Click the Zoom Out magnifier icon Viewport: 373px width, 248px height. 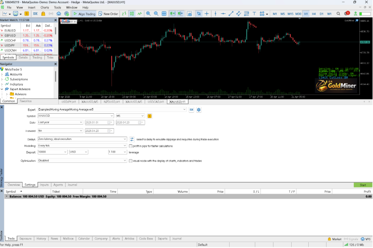coord(156,14)
